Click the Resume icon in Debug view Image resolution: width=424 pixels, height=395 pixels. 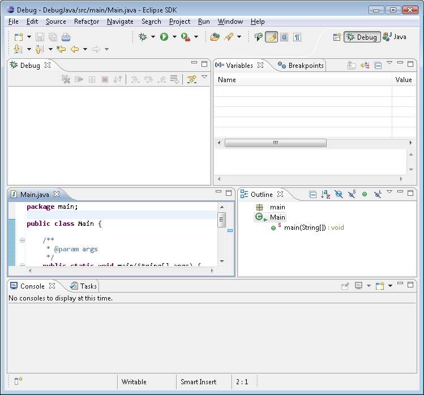point(79,79)
